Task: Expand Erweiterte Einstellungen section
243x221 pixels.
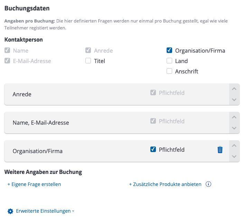Action: pos(45,211)
